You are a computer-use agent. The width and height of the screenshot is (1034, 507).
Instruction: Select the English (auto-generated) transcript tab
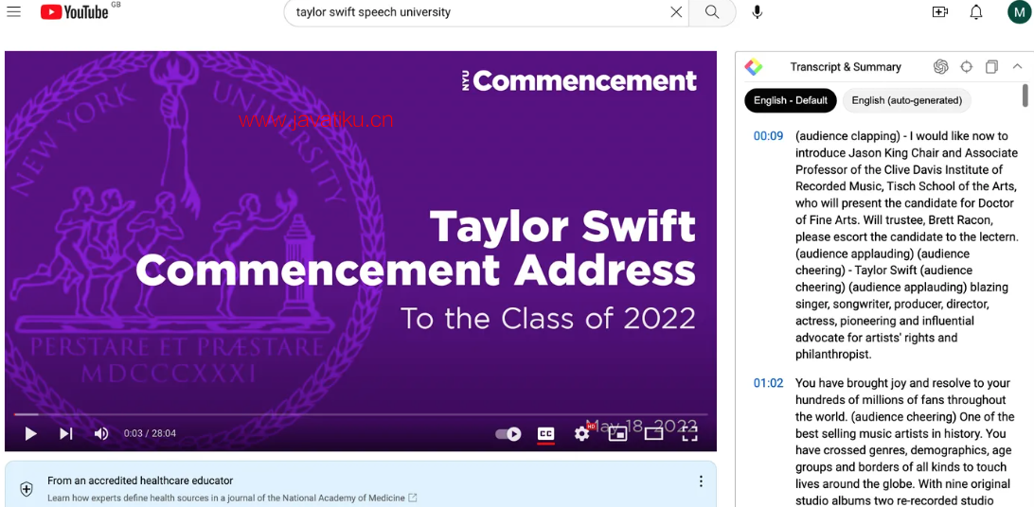[x=907, y=101]
